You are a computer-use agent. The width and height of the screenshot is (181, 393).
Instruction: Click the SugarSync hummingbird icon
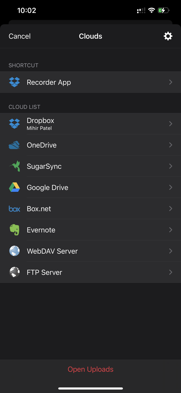[x=14, y=166]
